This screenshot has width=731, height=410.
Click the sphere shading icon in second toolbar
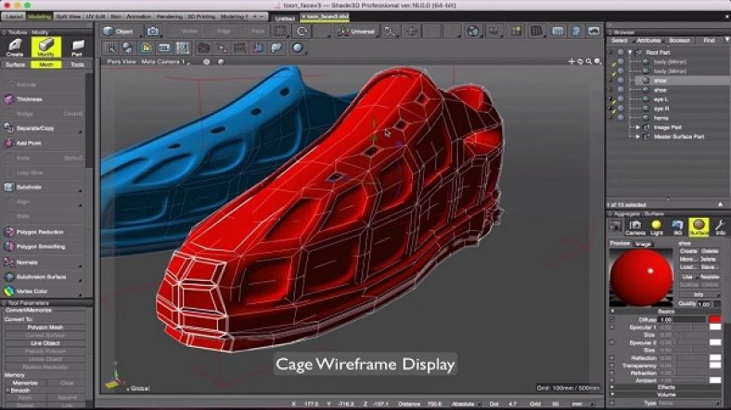[x=298, y=47]
